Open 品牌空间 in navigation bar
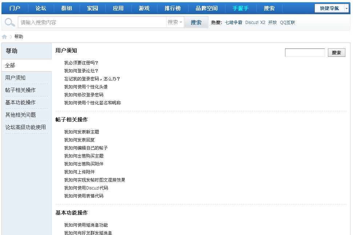The width and height of the screenshot is (353, 235). point(206,8)
